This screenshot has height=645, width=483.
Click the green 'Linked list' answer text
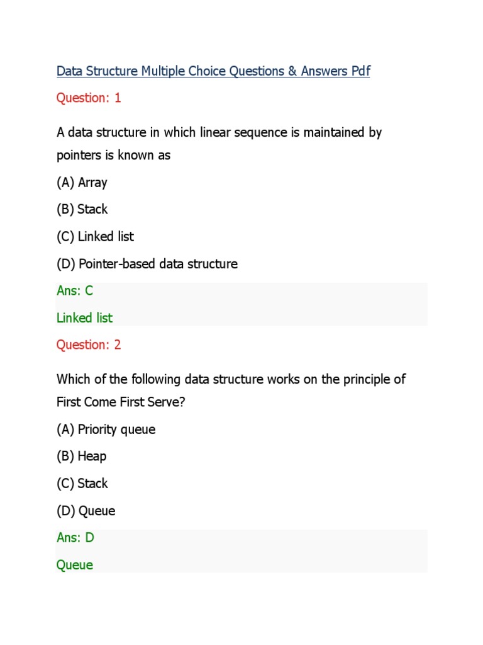tap(84, 318)
